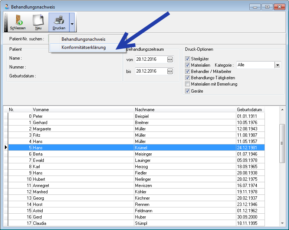
Task: Click the Fiedler surname cell
Action: 185,173
